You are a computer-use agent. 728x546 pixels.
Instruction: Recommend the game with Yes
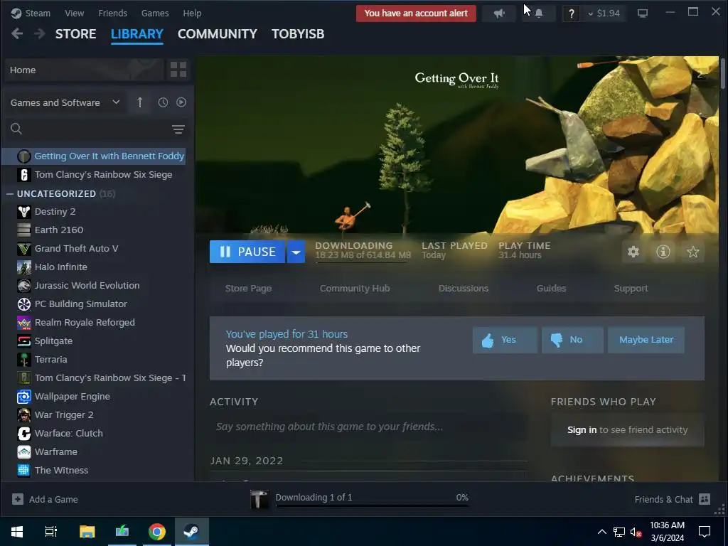505,340
